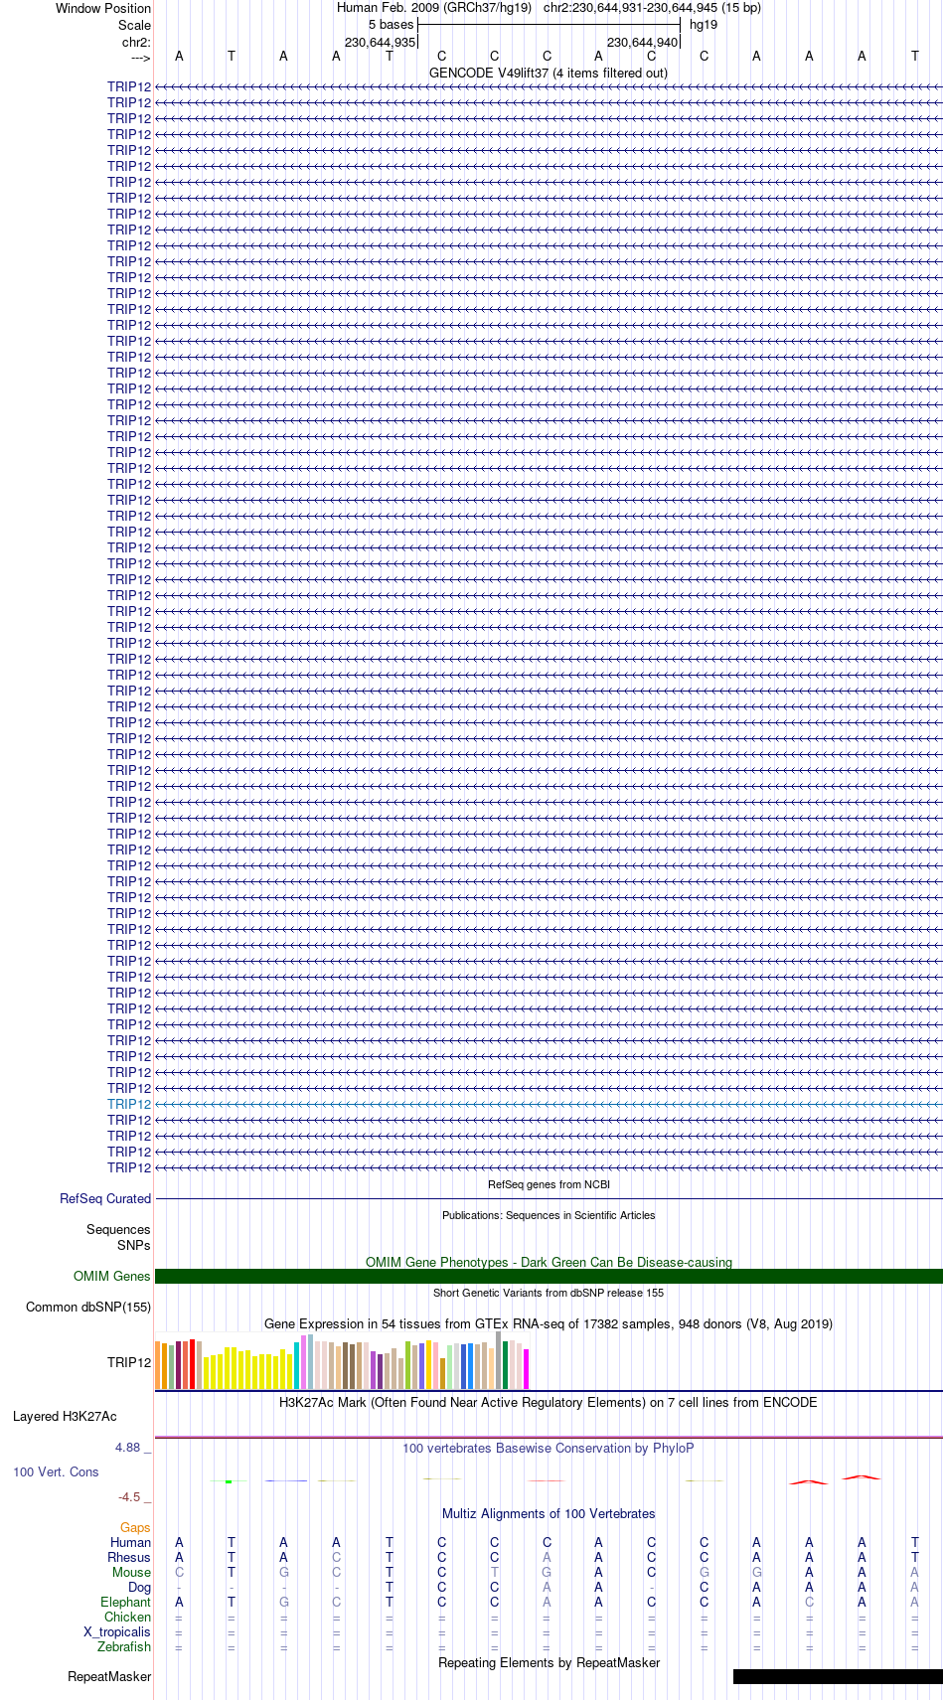Click the Common dbSNP(155) track label
The width and height of the screenshot is (944, 1700).
88,1307
